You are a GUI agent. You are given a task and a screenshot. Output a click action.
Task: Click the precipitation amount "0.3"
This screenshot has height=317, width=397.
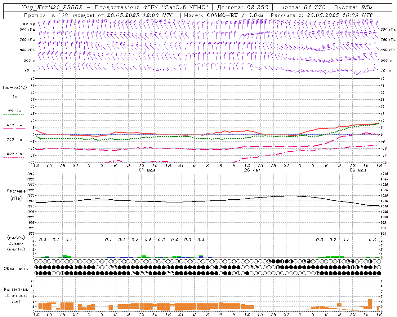[x=188, y=240]
